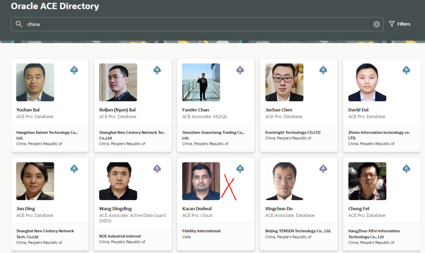This screenshot has height=253, width=425.
Task: Open Xingchun Du's profile photo
Action: 284,181
